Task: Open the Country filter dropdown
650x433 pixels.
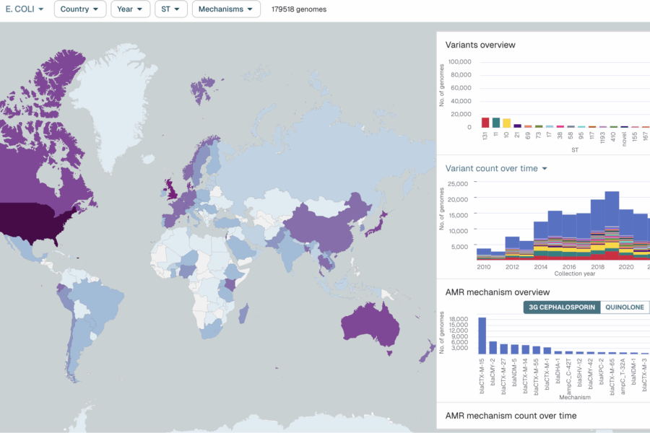Action: (79, 9)
